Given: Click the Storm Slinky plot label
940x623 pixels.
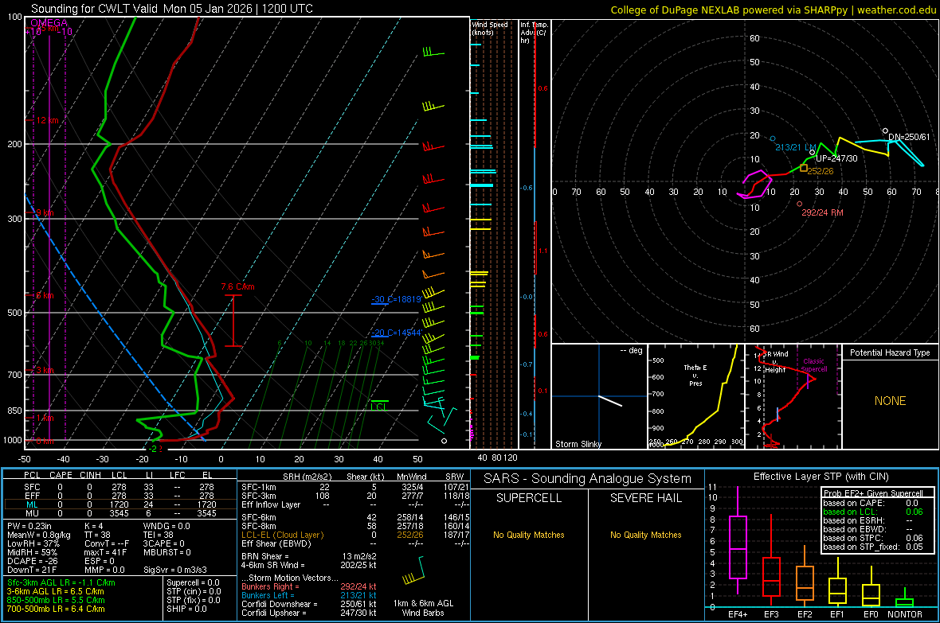Looking at the screenshot, I should tap(578, 444).
